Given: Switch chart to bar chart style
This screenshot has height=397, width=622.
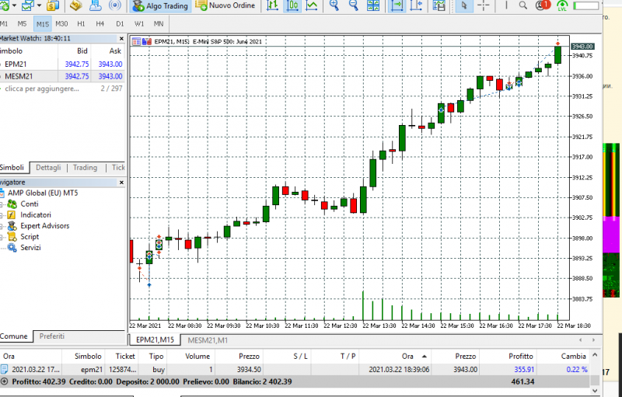Looking at the screenshot, I should pos(273,5).
